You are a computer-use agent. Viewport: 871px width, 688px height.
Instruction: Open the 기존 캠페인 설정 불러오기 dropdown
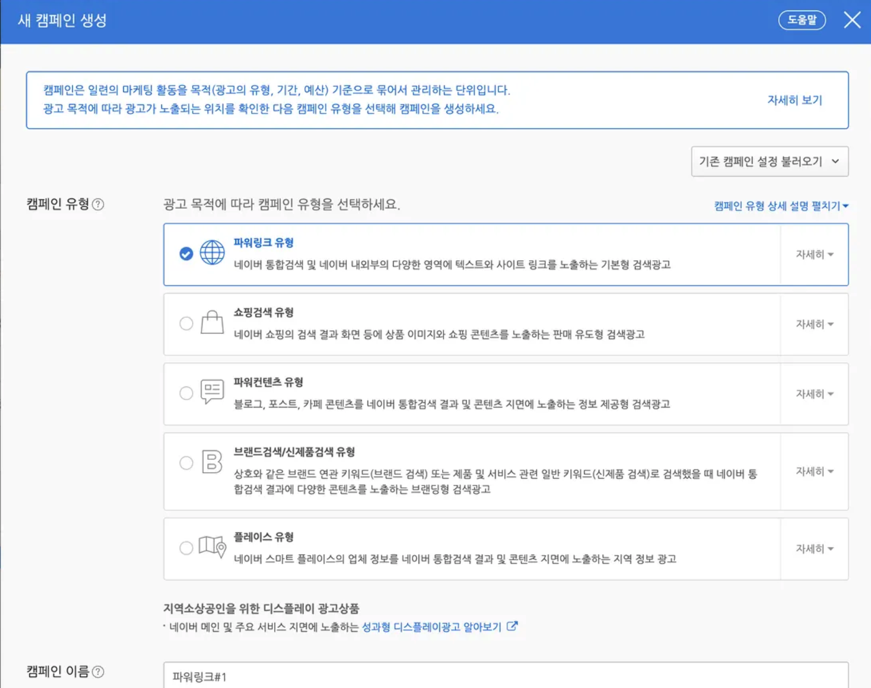tap(770, 161)
